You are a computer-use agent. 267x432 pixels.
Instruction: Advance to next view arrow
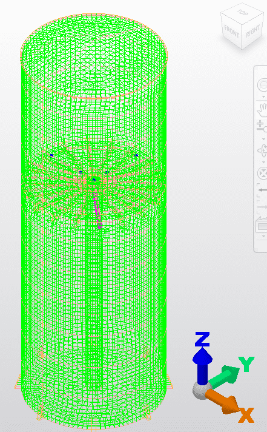pos(263,207)
